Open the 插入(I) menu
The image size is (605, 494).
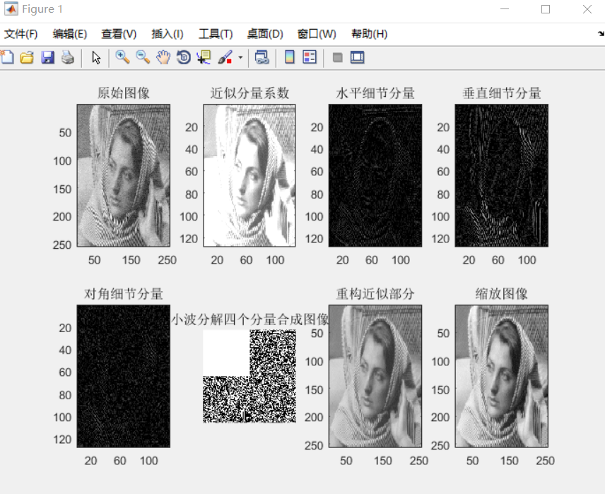165,33
